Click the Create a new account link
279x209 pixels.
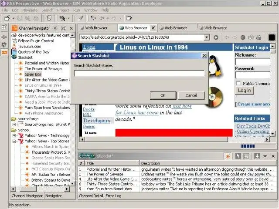254,104
